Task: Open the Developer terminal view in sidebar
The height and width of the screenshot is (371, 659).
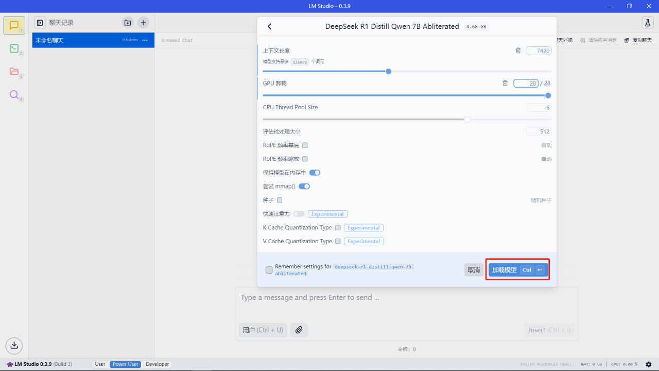Action: point(14,48)
